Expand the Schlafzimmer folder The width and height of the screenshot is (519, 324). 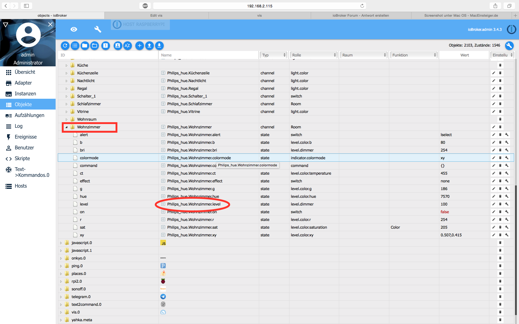click(x=66, y=104)
